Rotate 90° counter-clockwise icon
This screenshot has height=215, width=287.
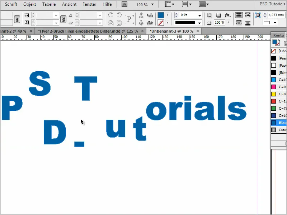coord(119,15)
